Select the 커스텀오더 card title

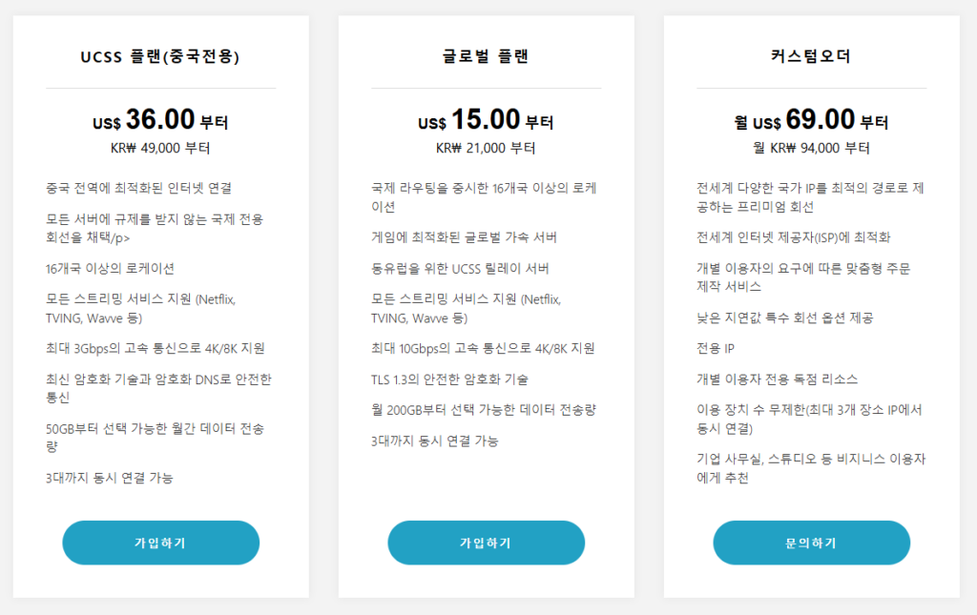tap(811, 56)
